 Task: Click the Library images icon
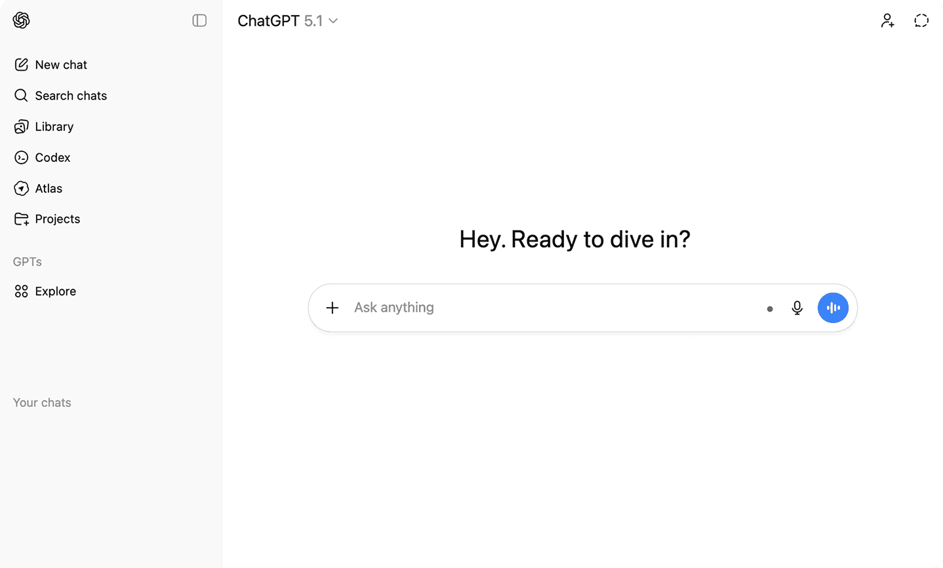pyautogui.click(x=21, y=126)
